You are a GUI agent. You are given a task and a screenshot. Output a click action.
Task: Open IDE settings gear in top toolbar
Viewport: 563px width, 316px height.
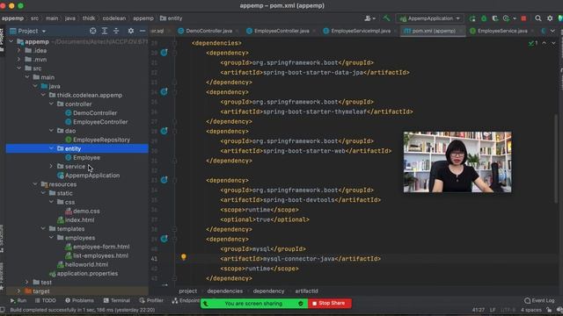pos(550,18)
